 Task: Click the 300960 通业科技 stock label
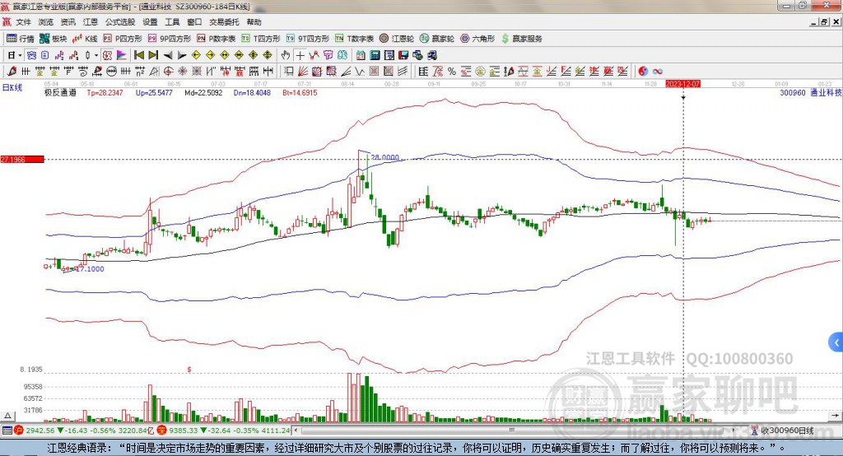811,92
